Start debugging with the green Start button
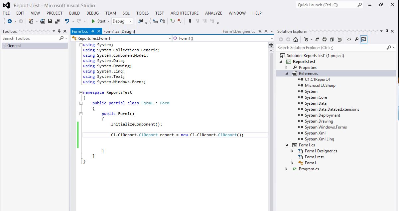This screenshot has height=211, width=399. (x=99, y=21)
